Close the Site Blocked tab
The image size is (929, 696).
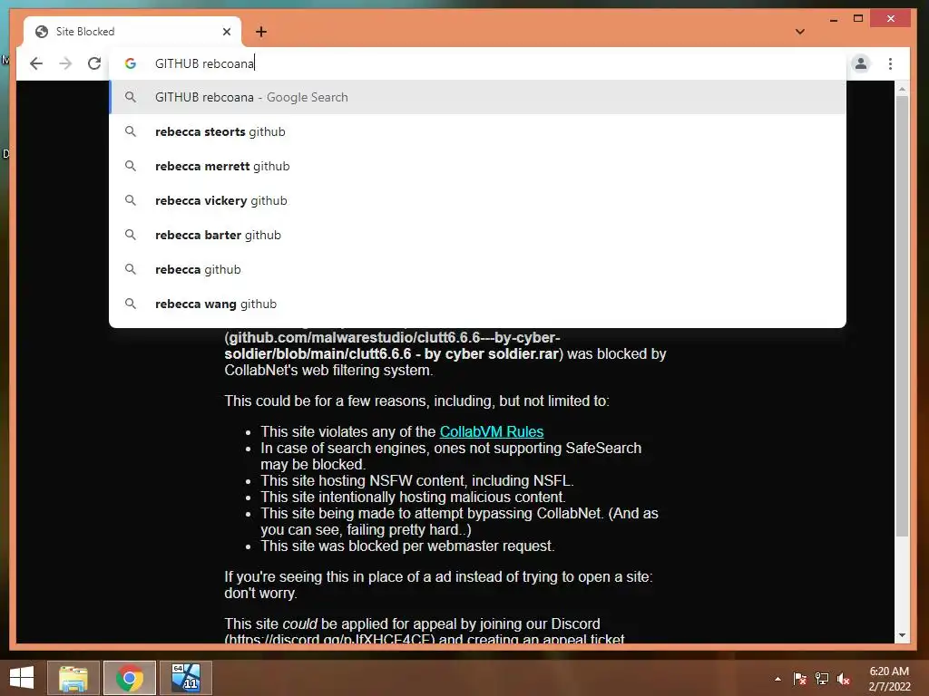coord(226,32)
